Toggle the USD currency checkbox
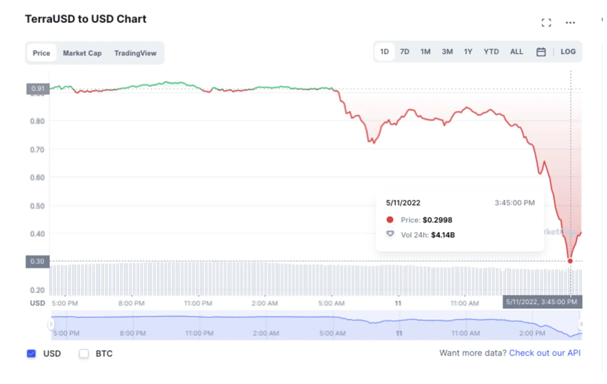 coord(31,354)
